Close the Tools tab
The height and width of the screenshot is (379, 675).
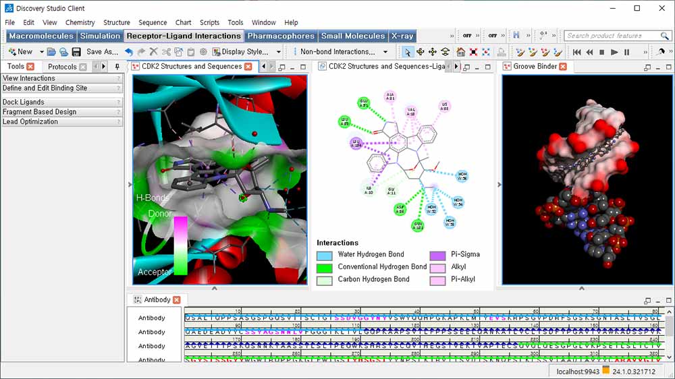tap(30, 67)
